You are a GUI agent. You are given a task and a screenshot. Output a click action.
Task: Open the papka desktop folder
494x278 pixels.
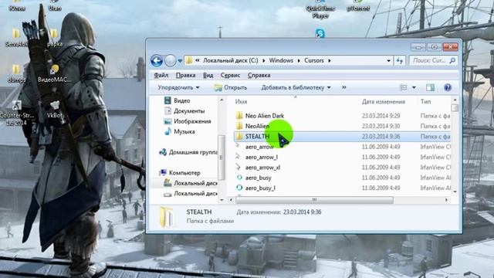55,38
